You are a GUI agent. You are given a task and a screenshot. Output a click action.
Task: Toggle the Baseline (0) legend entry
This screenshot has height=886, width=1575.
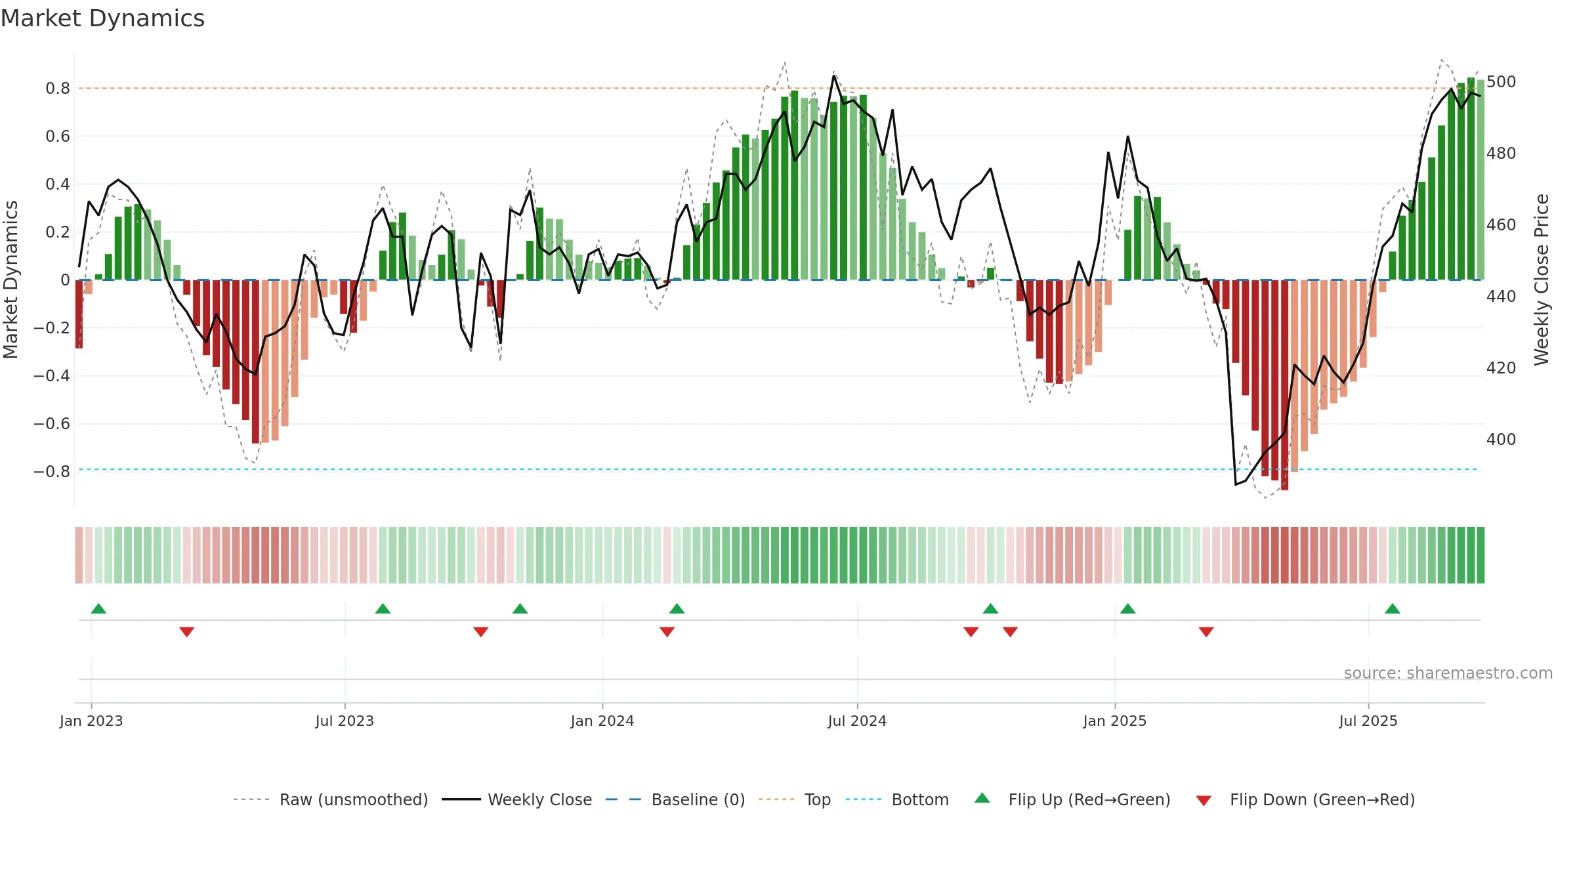click(x=675, y=799)
